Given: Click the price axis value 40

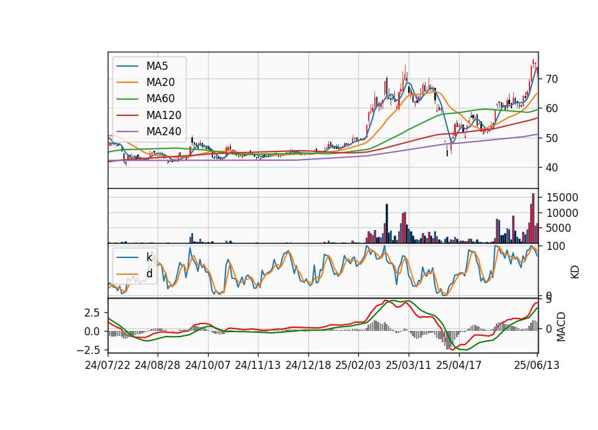Looking at the screenshot, I should [x=552, y=168].
